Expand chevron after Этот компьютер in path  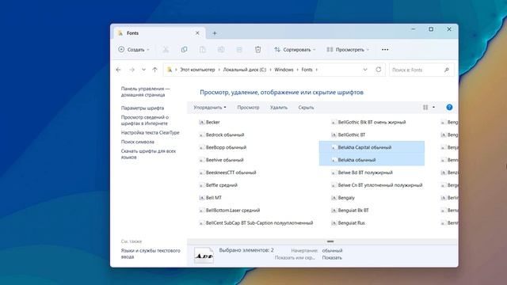click(x=219, y=70)
